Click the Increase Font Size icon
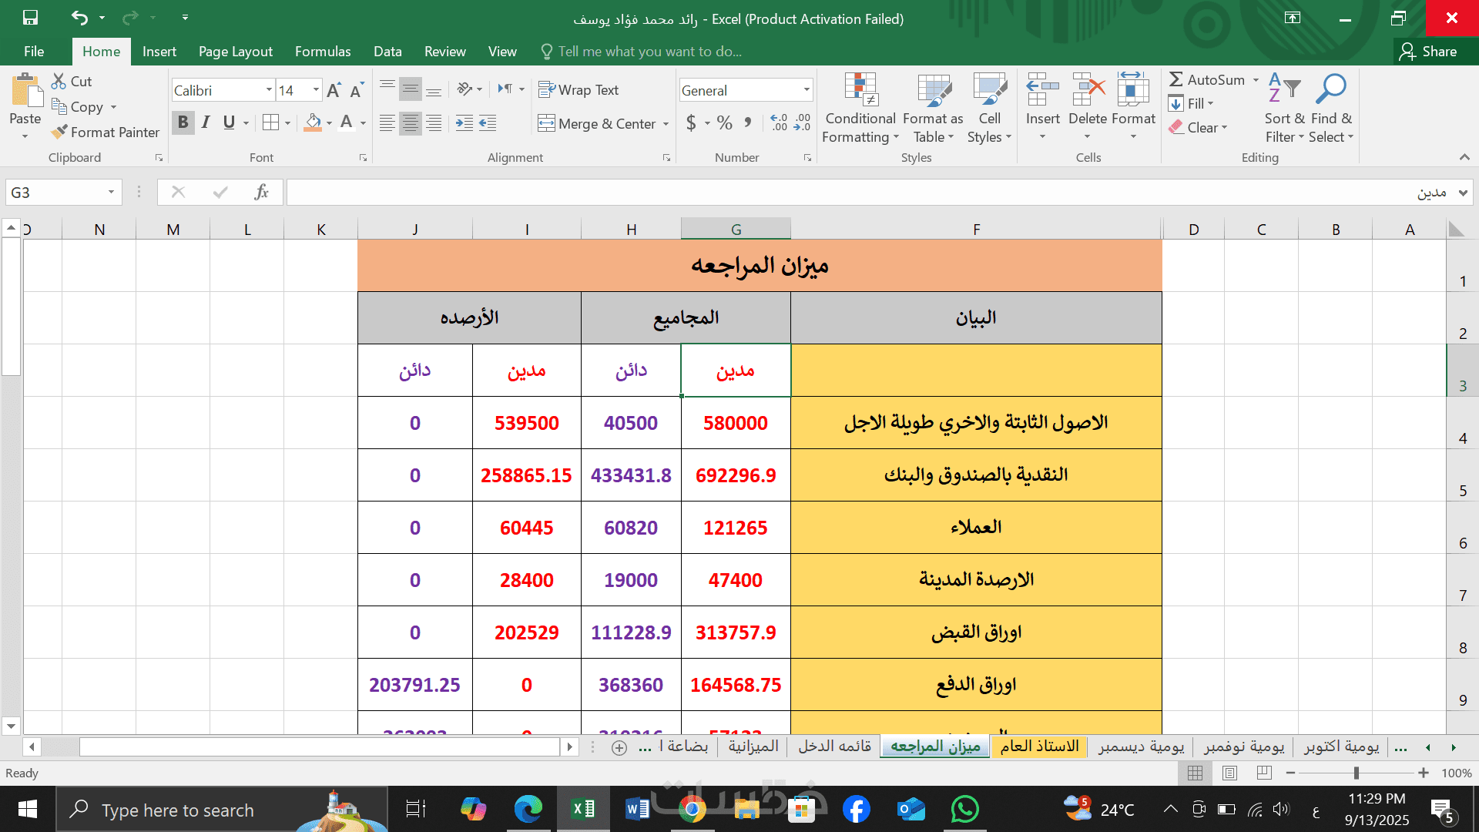The image size is (1479, 832). pyautogui.click(x=334, y=91)
